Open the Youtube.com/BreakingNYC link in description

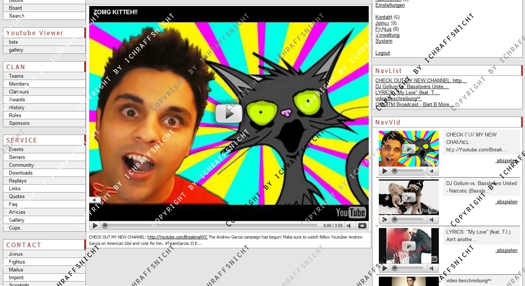[177, 237]
